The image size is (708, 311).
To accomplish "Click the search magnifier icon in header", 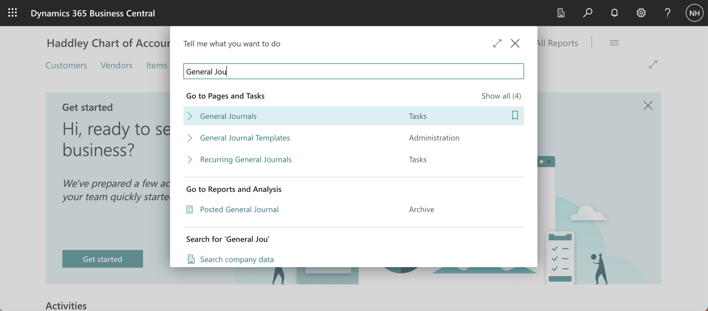I will pos(587,13).
